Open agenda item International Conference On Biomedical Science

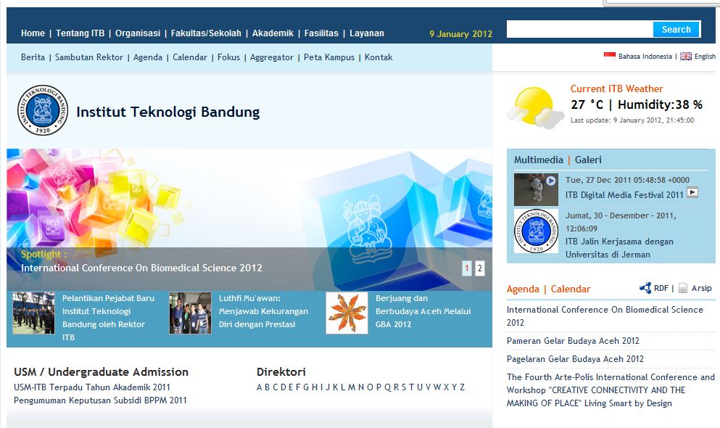(x=605, y=316)
